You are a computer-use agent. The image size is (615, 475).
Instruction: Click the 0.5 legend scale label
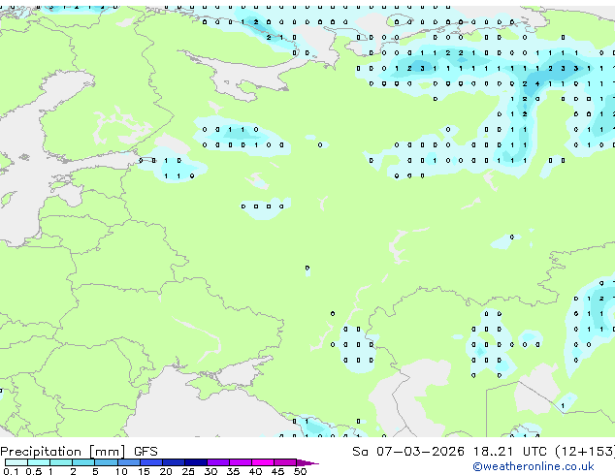coord(34,471)
